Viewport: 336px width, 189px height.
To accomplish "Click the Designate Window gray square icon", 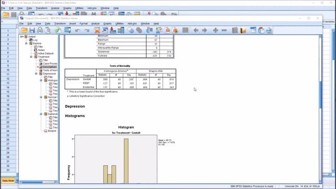I will coord(185,30).
